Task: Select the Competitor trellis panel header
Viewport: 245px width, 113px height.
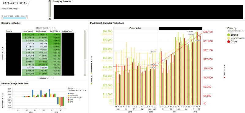Action: pos(136,29)
